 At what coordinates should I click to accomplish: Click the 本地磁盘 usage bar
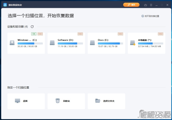(x=150, y=43)
